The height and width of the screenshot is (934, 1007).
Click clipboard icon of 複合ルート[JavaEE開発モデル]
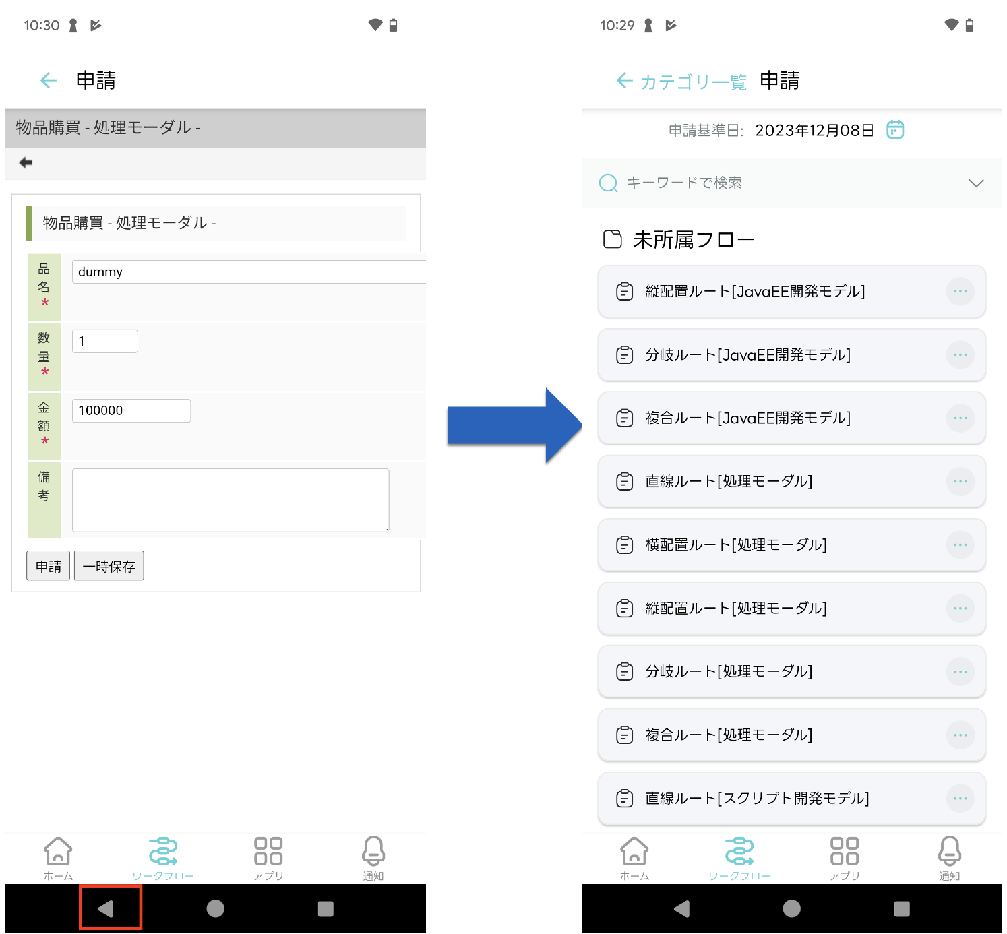click(625, 418)
